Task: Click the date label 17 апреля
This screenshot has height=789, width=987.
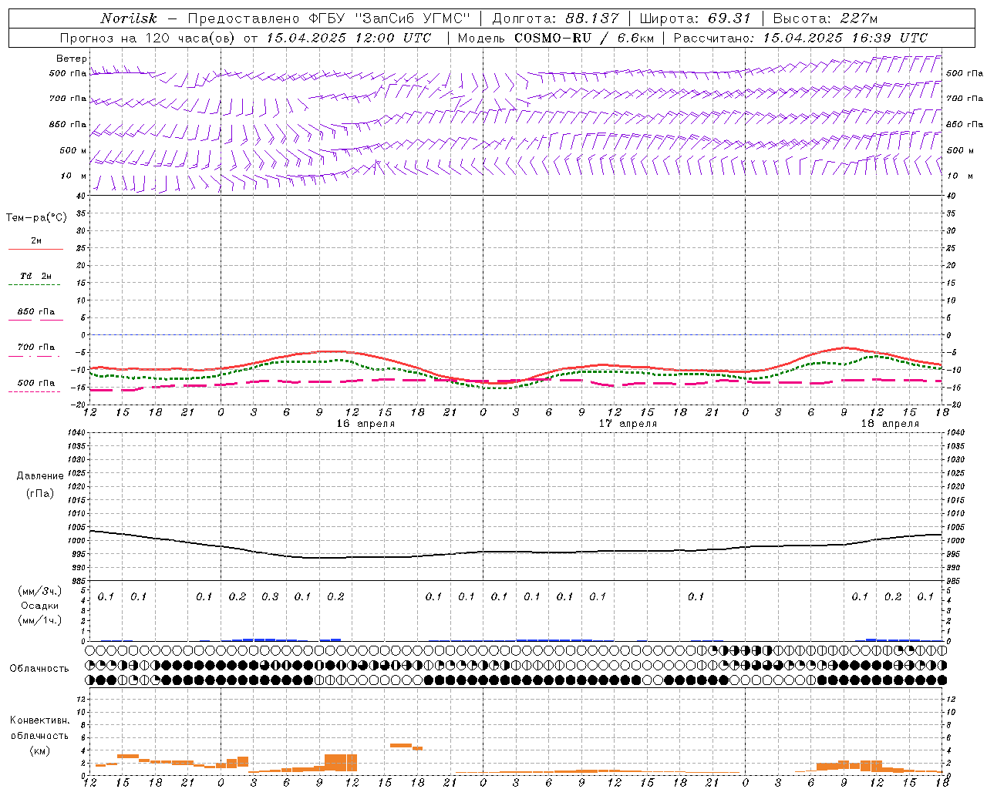Action: 628,424
